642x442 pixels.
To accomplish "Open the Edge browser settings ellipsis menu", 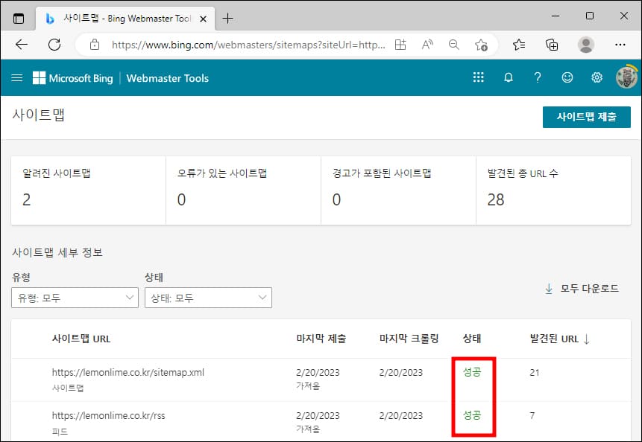I will pyautogui.click(x=620, y=45).
